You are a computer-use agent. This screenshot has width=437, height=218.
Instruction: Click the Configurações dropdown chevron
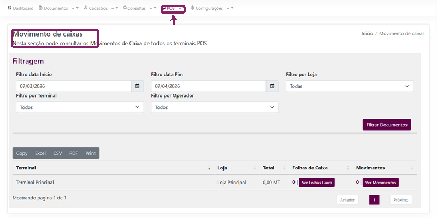coord(228,9)
